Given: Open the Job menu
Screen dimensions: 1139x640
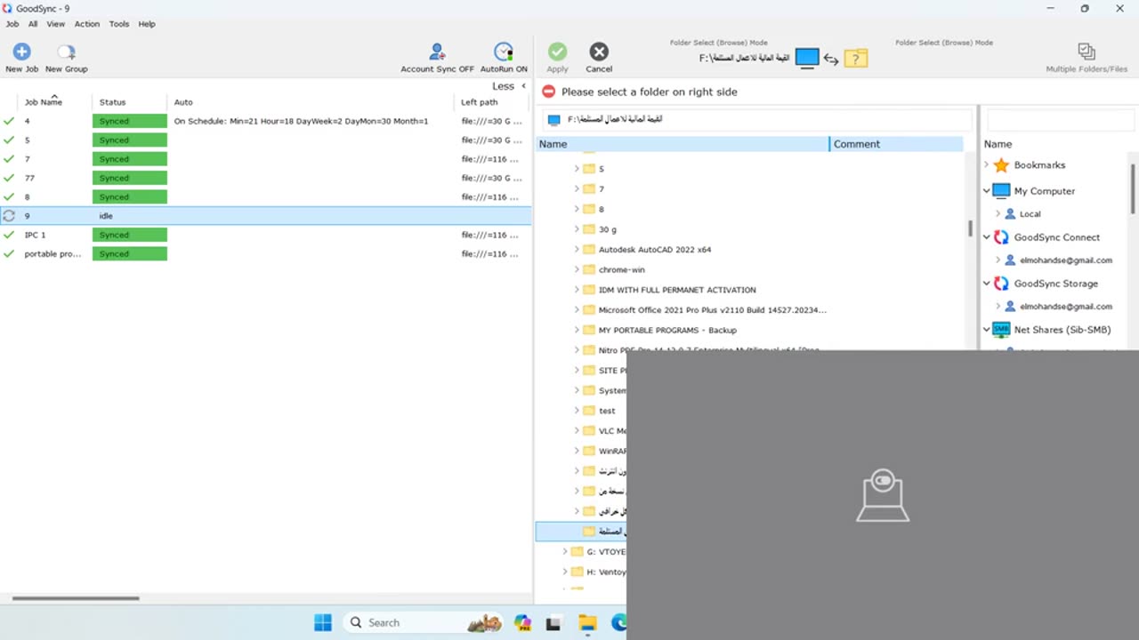Looking at the screenshot, I should coord(12,24).
